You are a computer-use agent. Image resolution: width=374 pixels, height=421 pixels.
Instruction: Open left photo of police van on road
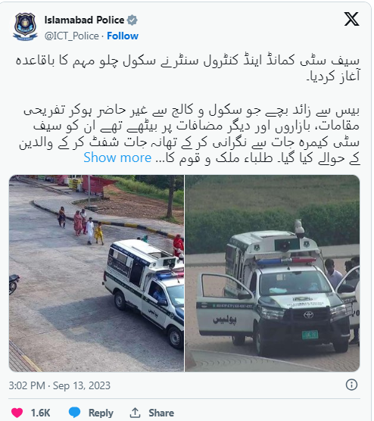96,273
